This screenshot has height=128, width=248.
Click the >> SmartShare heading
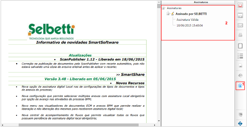130,75
